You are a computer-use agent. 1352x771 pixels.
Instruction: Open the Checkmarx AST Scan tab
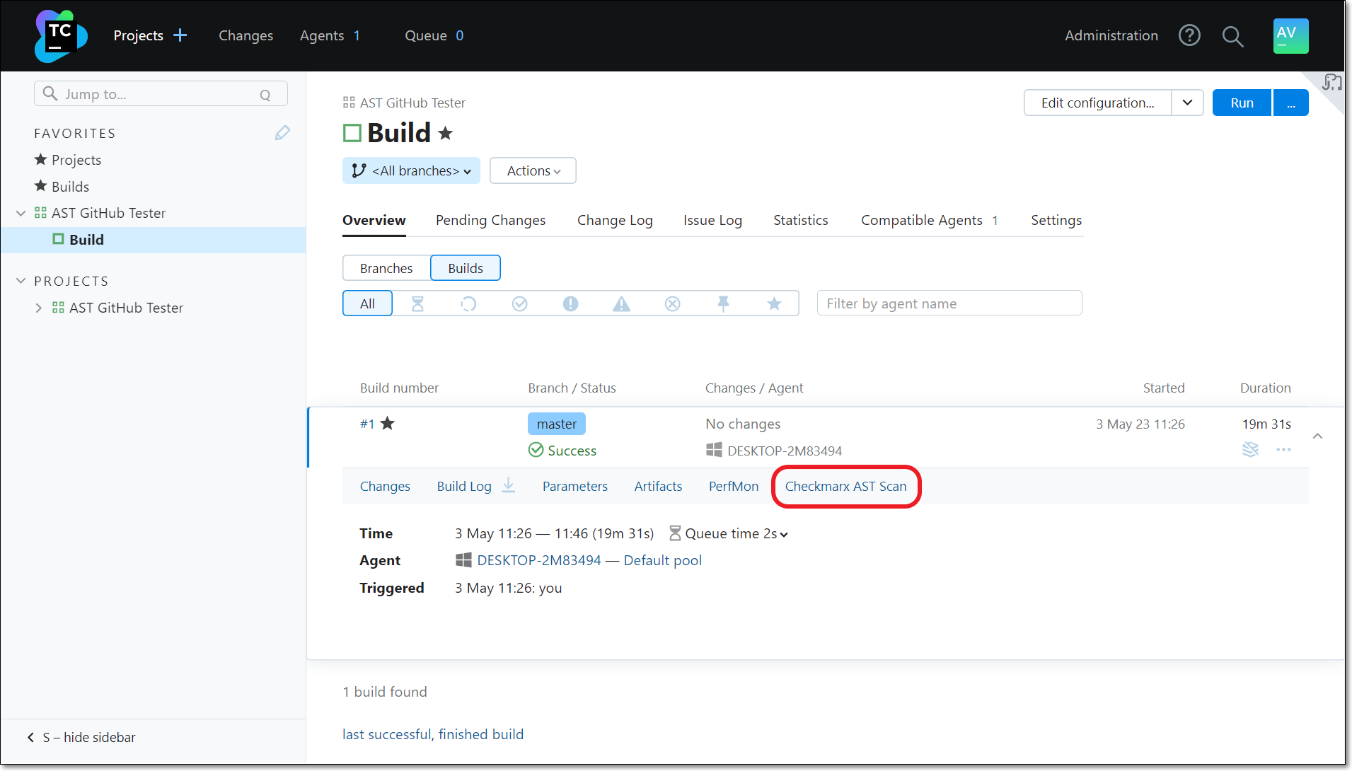point(845,486)
